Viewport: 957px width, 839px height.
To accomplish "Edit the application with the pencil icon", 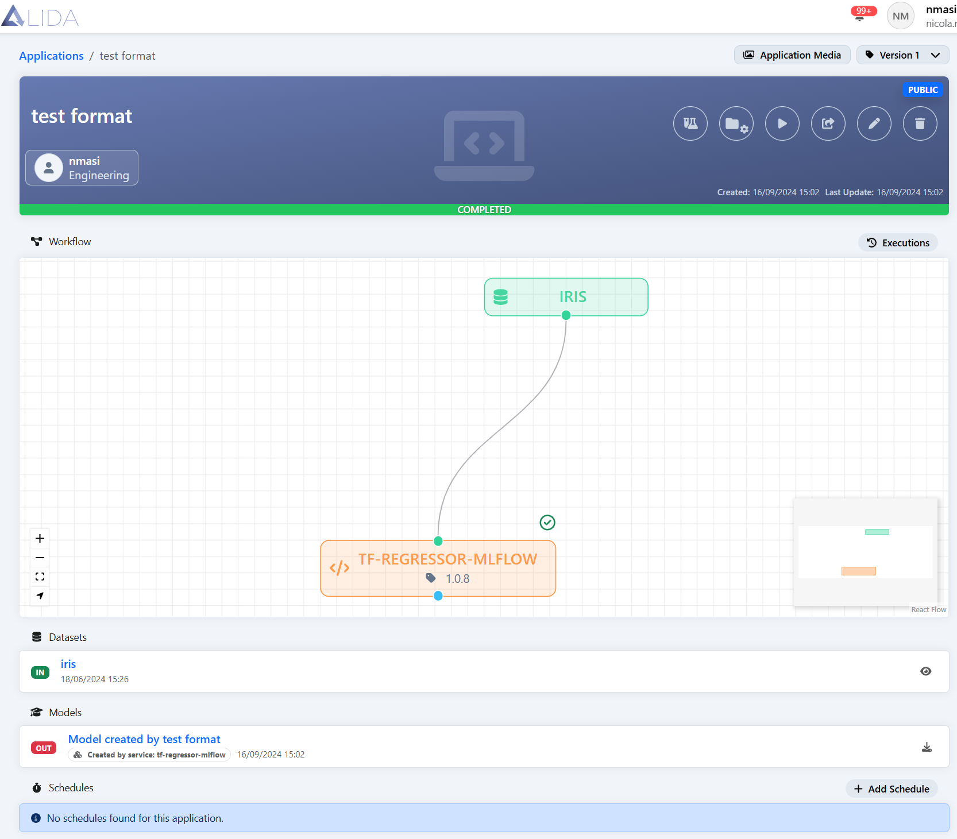I will [874, 123].
